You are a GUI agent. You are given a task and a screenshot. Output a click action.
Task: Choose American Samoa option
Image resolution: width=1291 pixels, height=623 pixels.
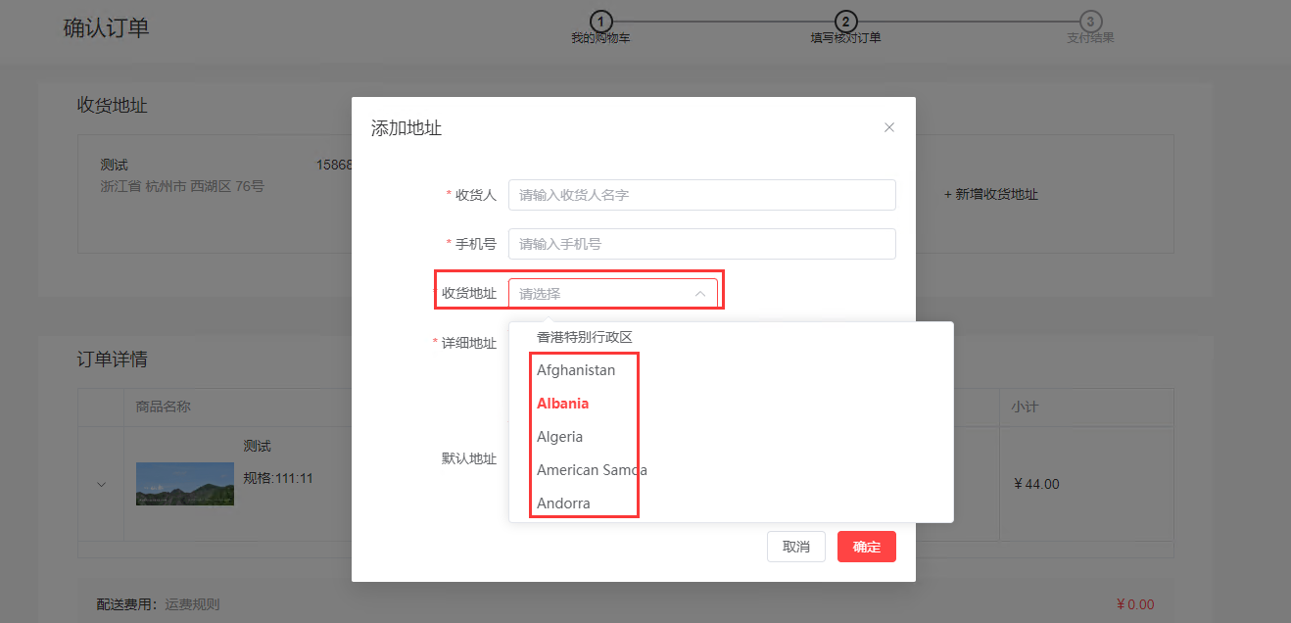pyautogui.click(x=592, y=470)
